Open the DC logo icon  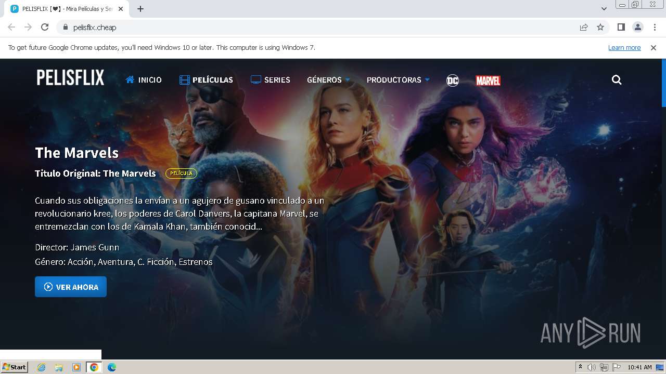(x=453, y=81)
